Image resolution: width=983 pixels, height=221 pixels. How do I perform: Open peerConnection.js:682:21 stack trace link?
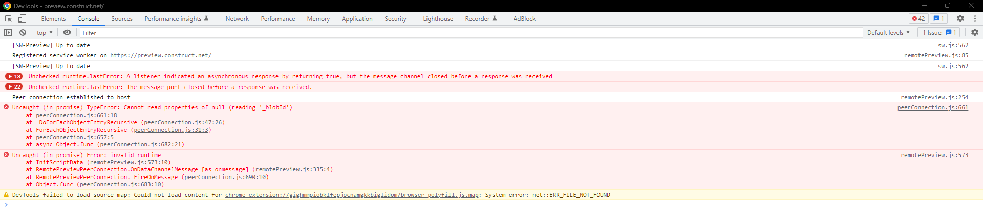141,144
